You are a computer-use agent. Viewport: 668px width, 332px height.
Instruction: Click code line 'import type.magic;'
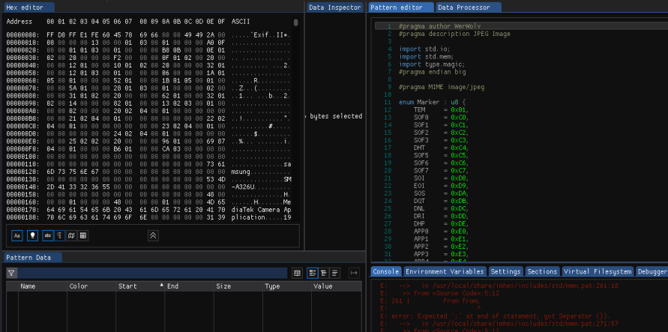(432, 64)
